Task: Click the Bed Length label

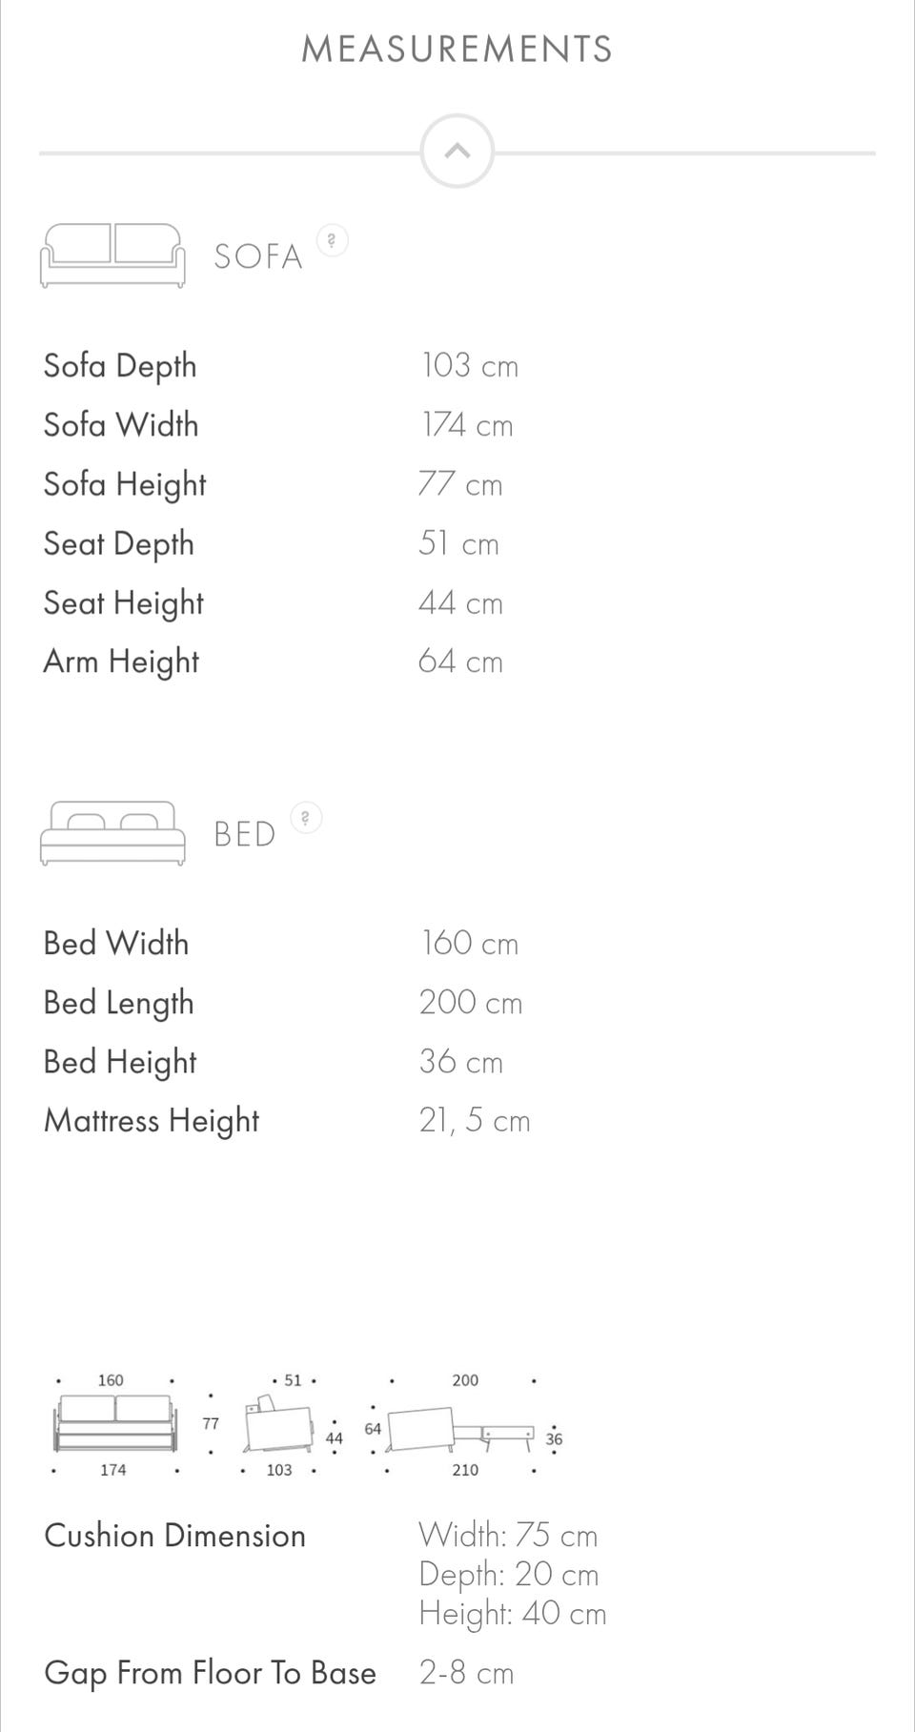Action: (x=119, y=1003)
